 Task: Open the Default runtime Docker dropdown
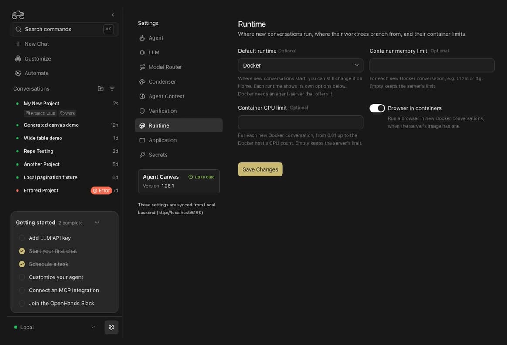tap(300, 66)
